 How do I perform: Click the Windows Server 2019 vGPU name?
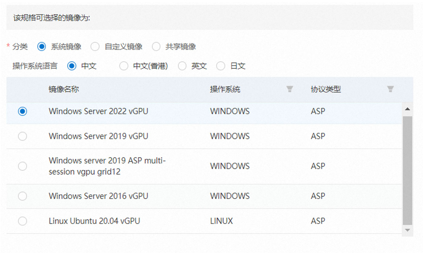(98, 136)
